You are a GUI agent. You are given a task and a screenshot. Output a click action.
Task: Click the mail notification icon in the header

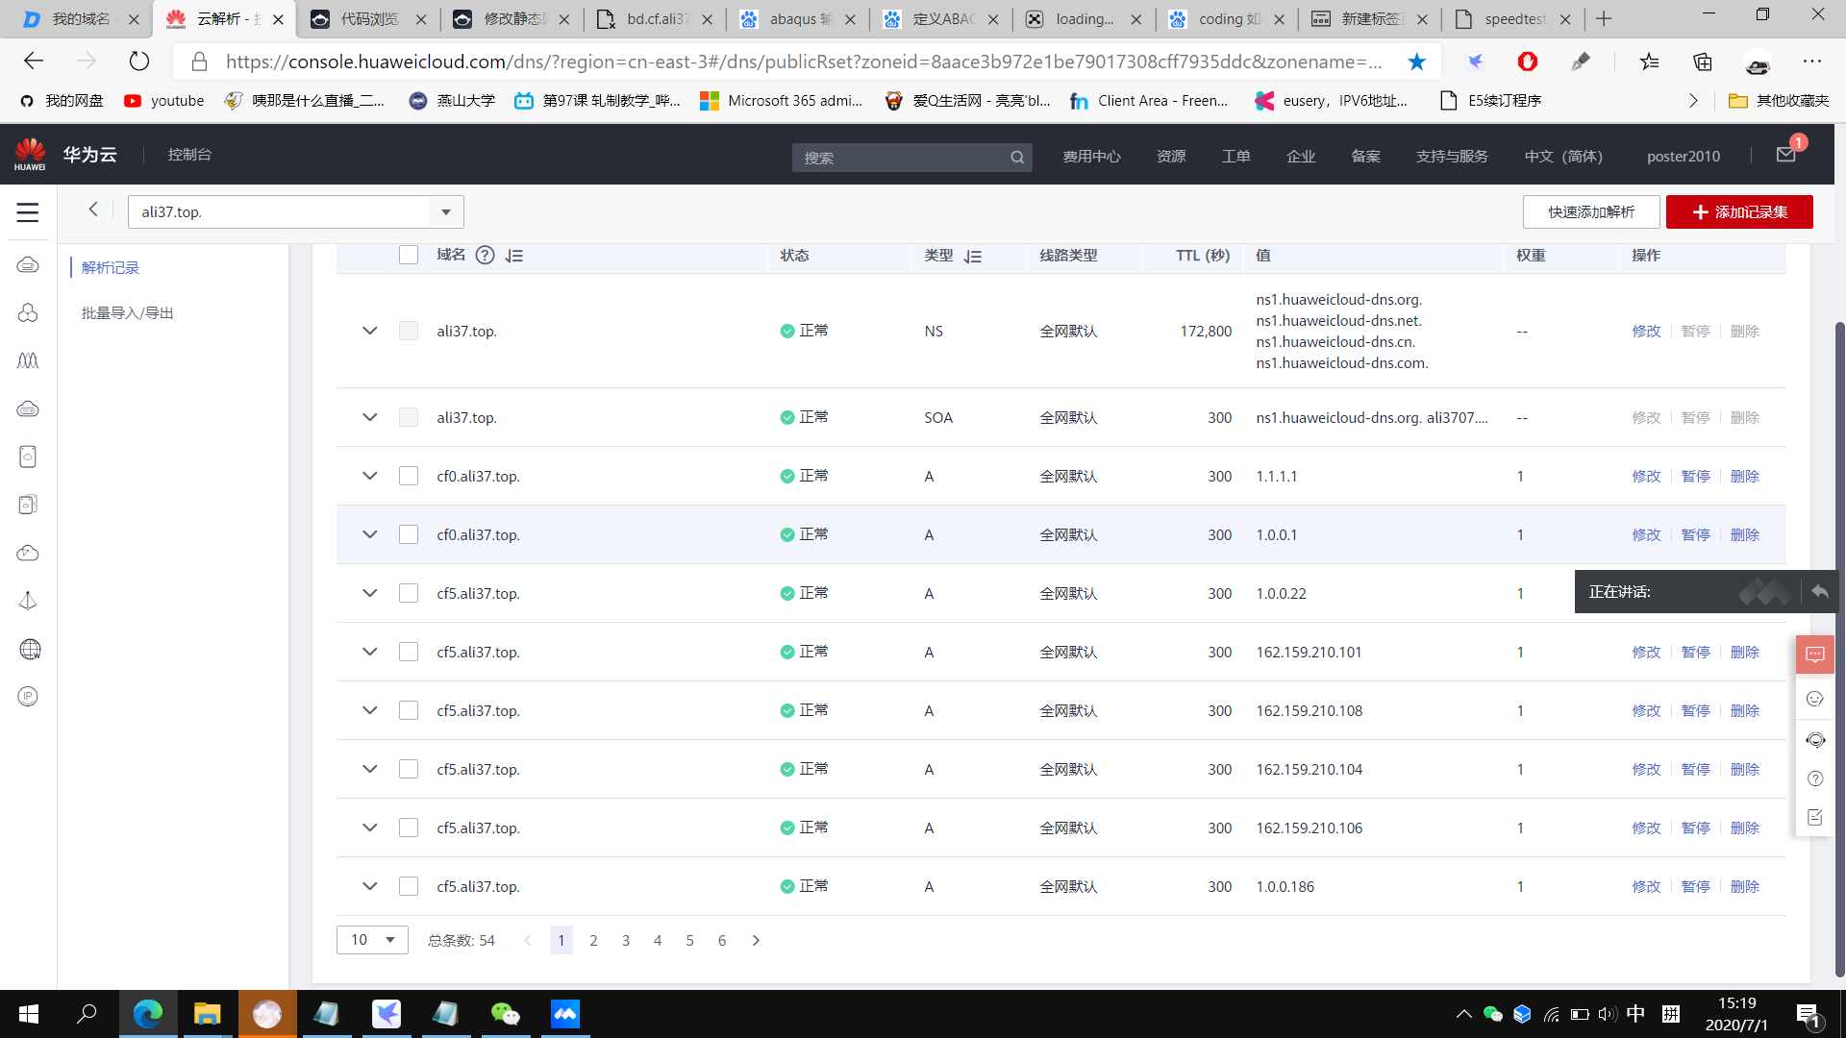click(x=1786, y=155)
